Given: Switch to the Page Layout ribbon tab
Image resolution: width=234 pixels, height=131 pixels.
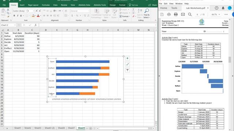Looking at the screenshot, I should coord(33,5).
